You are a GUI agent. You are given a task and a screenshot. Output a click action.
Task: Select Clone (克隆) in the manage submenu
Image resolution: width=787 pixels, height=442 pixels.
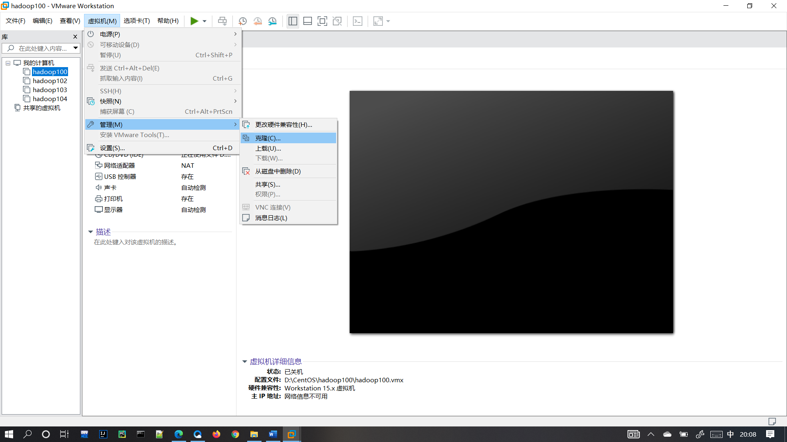pyautogui.click(x=268, y=138)
